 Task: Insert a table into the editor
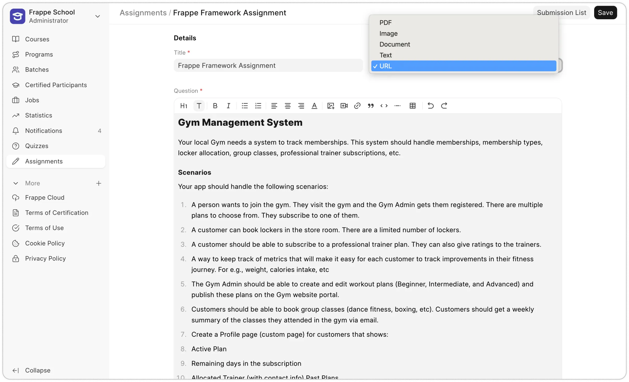[x=413, y=106]
